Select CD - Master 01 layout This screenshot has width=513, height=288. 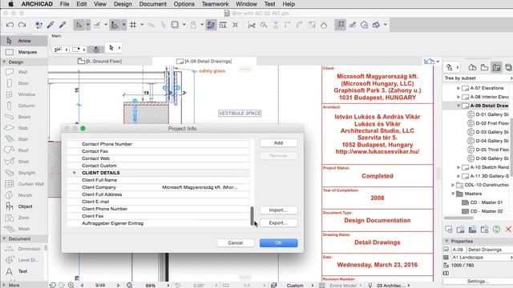(x=483, y=202)
